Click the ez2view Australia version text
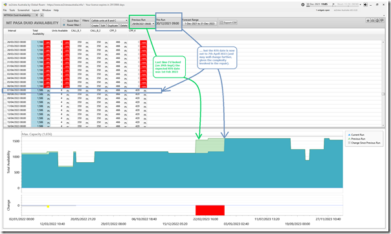 pyautogui.click(x=346, y=10)
